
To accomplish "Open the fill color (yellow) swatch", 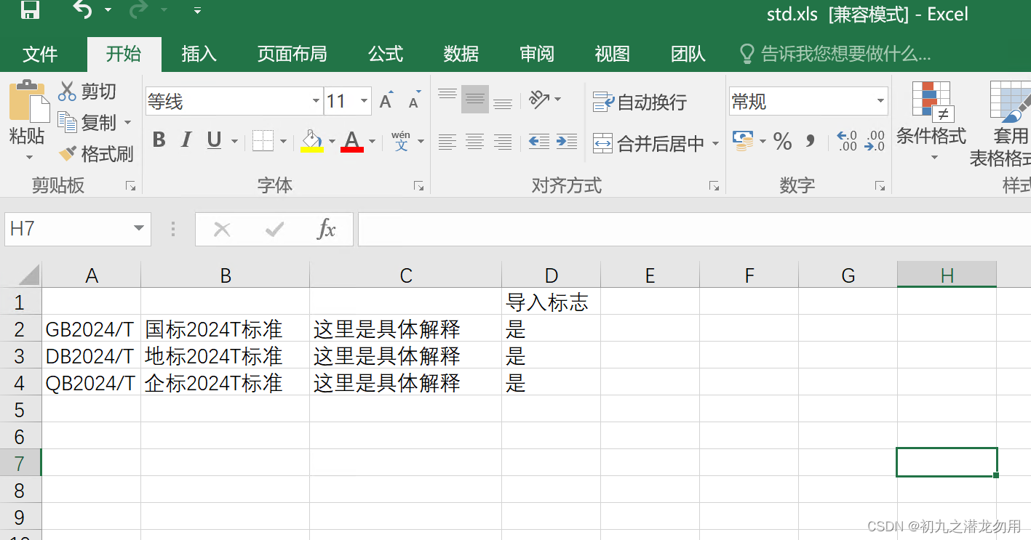I will [311, 140].
